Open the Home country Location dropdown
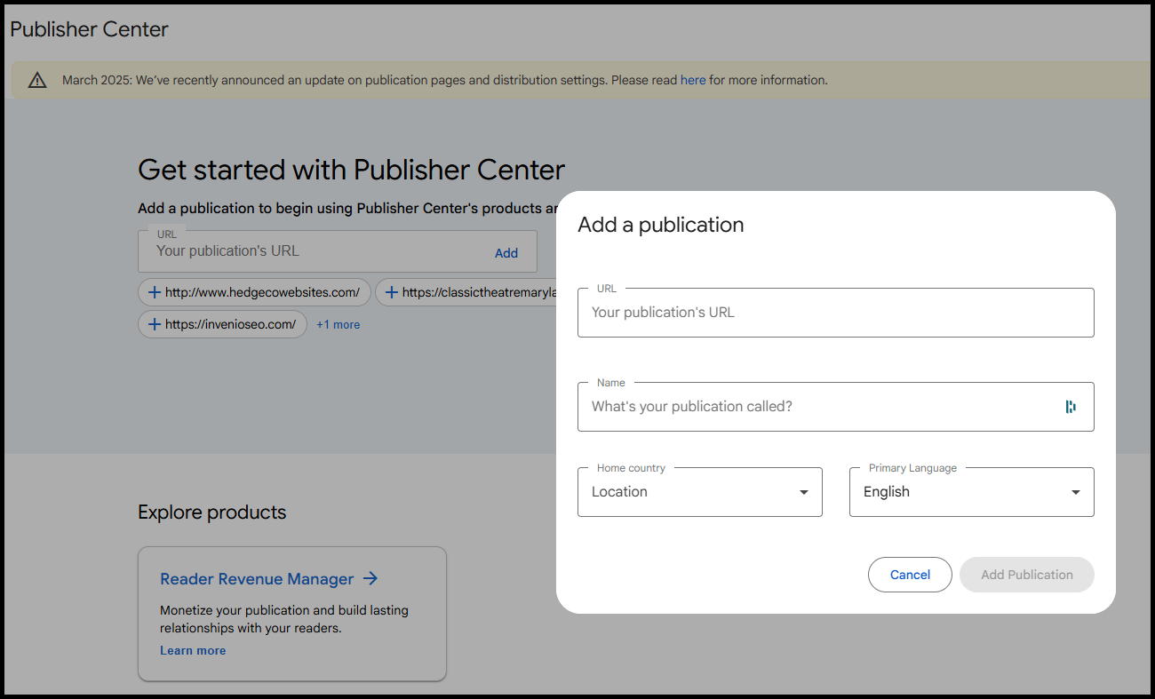This screenshot has width=1155, height=699. point(700,492)
